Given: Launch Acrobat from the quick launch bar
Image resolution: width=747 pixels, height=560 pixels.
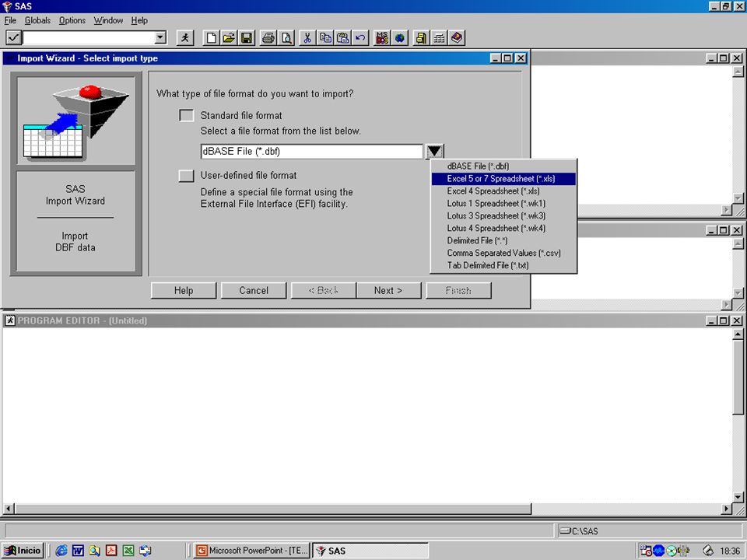Looking at the screenshot, I should pyautogui.click(x=111, y=551).
